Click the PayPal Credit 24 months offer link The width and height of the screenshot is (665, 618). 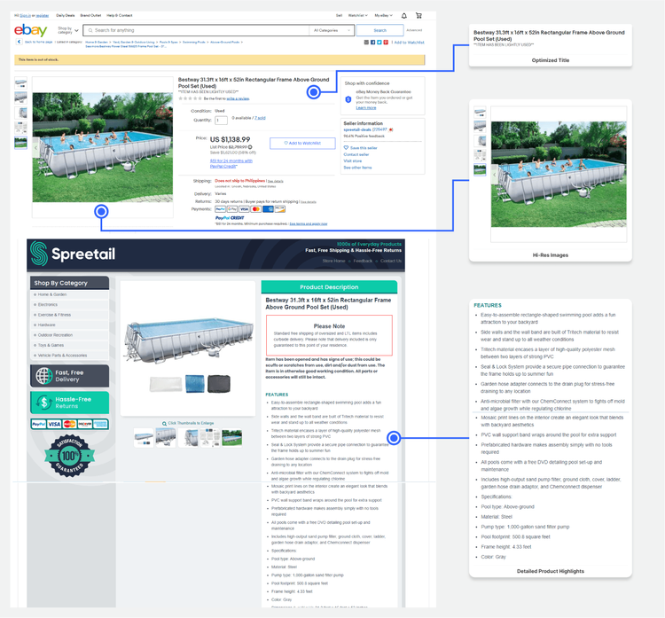tap(231, 163)
